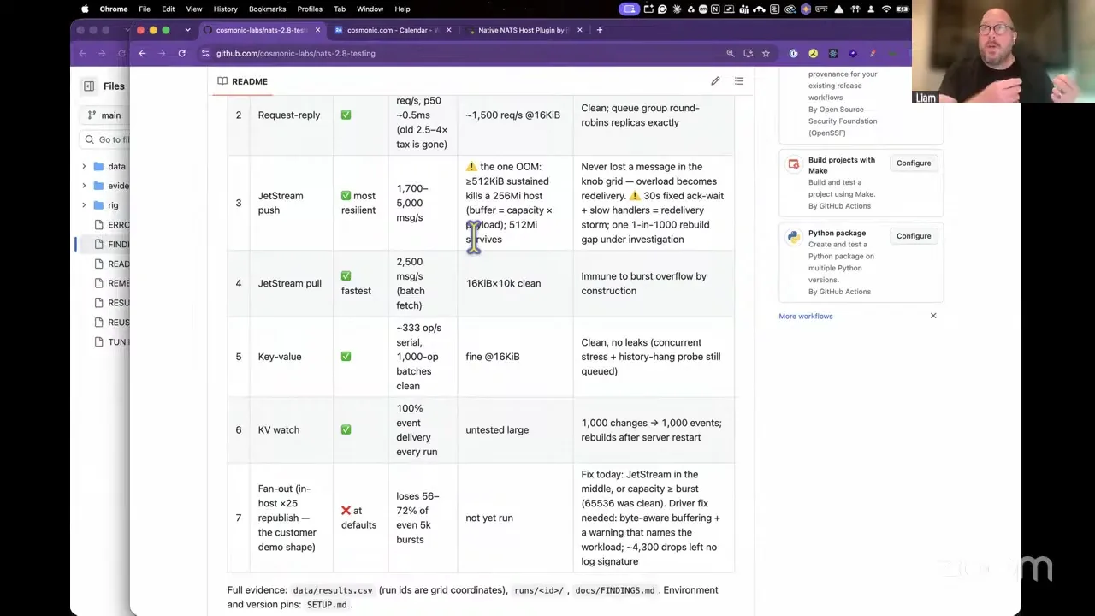Open the README outline list icon

[739, 81]
